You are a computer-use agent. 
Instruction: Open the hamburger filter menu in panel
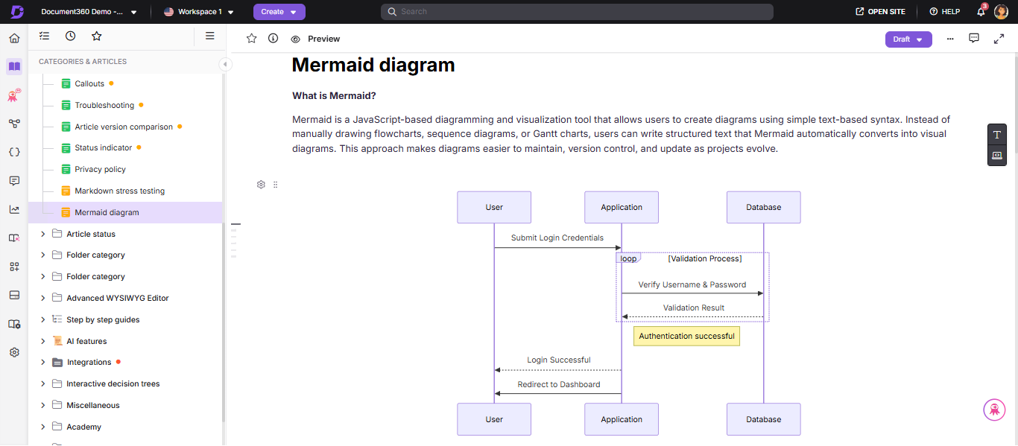210,36
